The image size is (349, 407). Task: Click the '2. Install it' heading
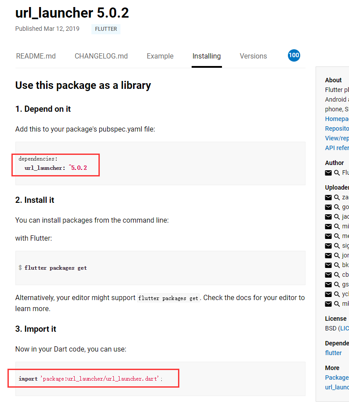35,200
